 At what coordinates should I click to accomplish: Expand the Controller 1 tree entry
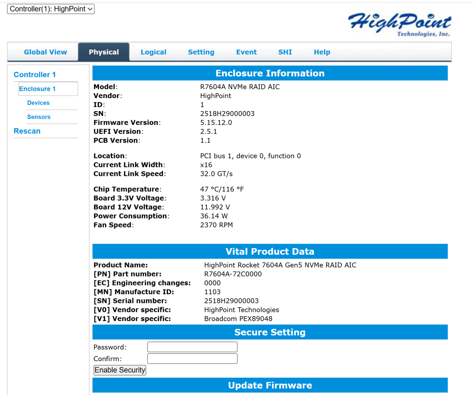[x=34, y=74]
